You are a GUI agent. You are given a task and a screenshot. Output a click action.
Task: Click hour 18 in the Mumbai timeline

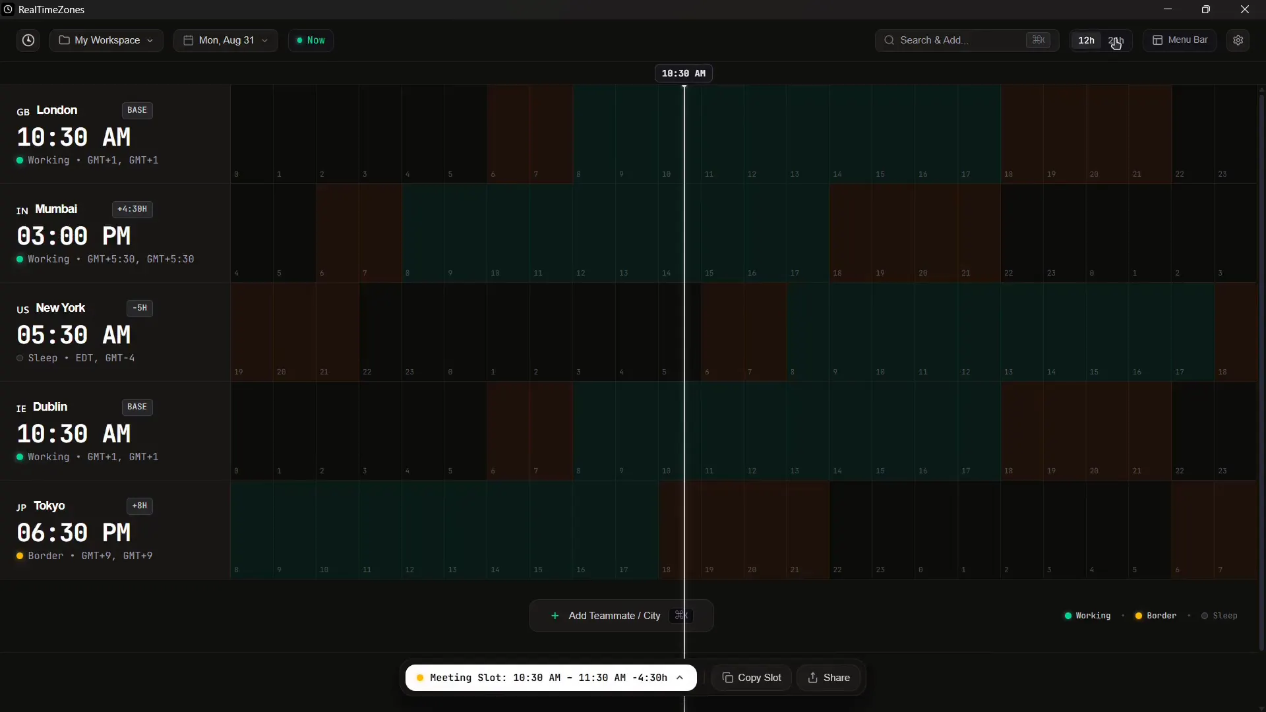[x=851, y=233]
